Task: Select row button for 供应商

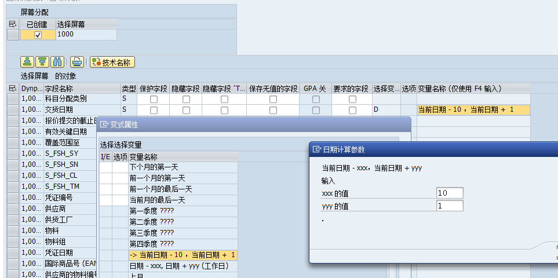Action: coord(13,209)
